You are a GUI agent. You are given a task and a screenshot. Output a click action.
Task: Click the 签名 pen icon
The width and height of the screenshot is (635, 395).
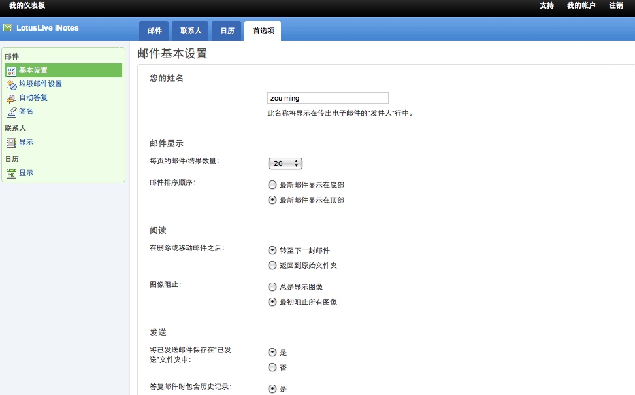(x=11, y=112)
